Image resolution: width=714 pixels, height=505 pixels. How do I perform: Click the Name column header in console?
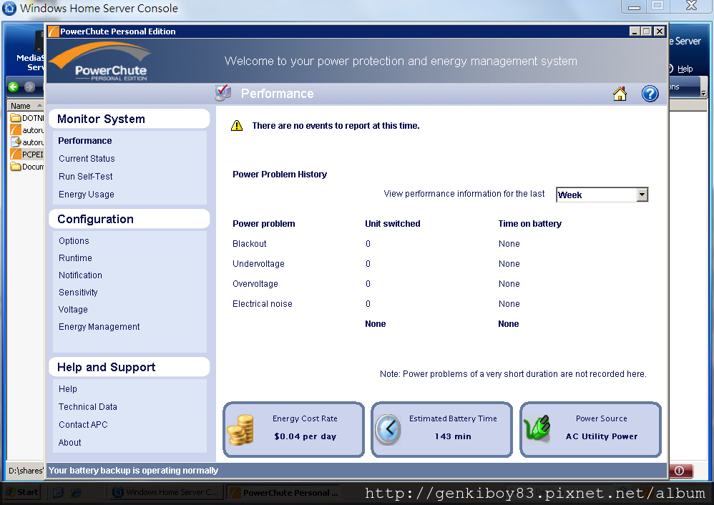[26, 106]
